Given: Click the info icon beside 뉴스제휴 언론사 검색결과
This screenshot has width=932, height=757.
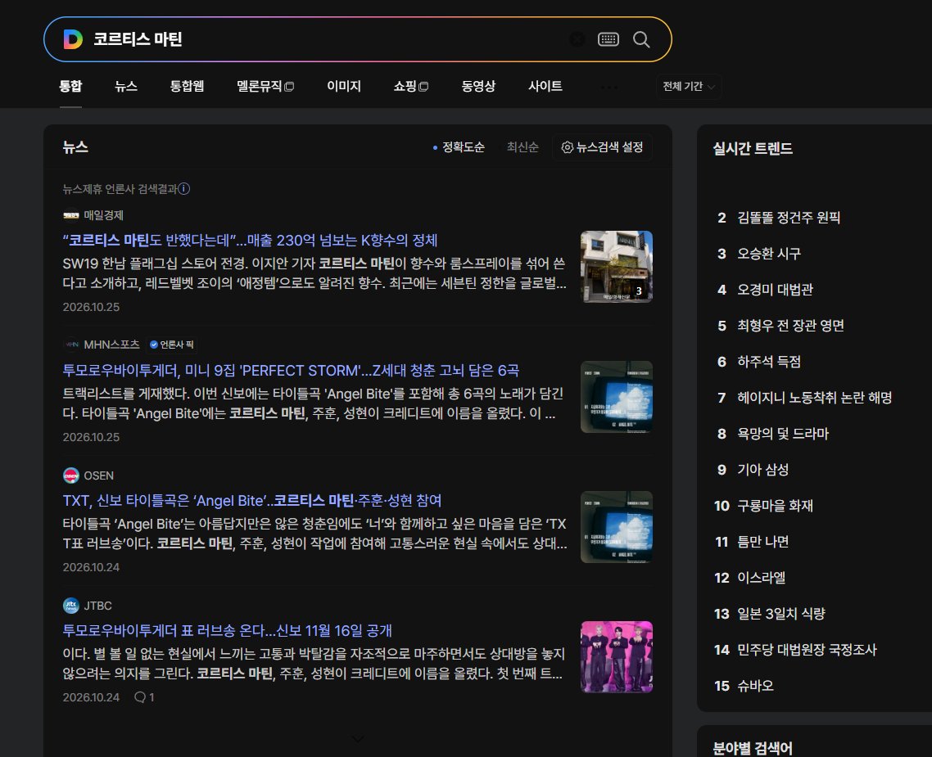Looking at the screenshot, I should 184,189.
